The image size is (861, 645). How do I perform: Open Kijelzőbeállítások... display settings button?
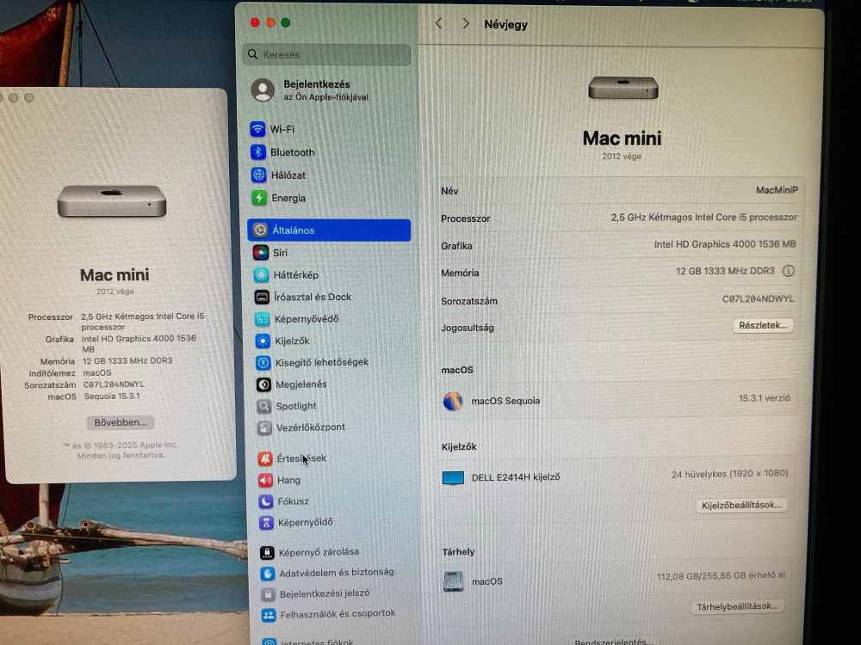point(741,505)
